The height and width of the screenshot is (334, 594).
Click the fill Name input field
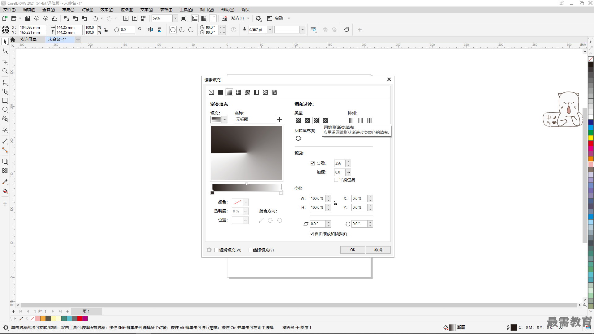(x=255, y=120)
